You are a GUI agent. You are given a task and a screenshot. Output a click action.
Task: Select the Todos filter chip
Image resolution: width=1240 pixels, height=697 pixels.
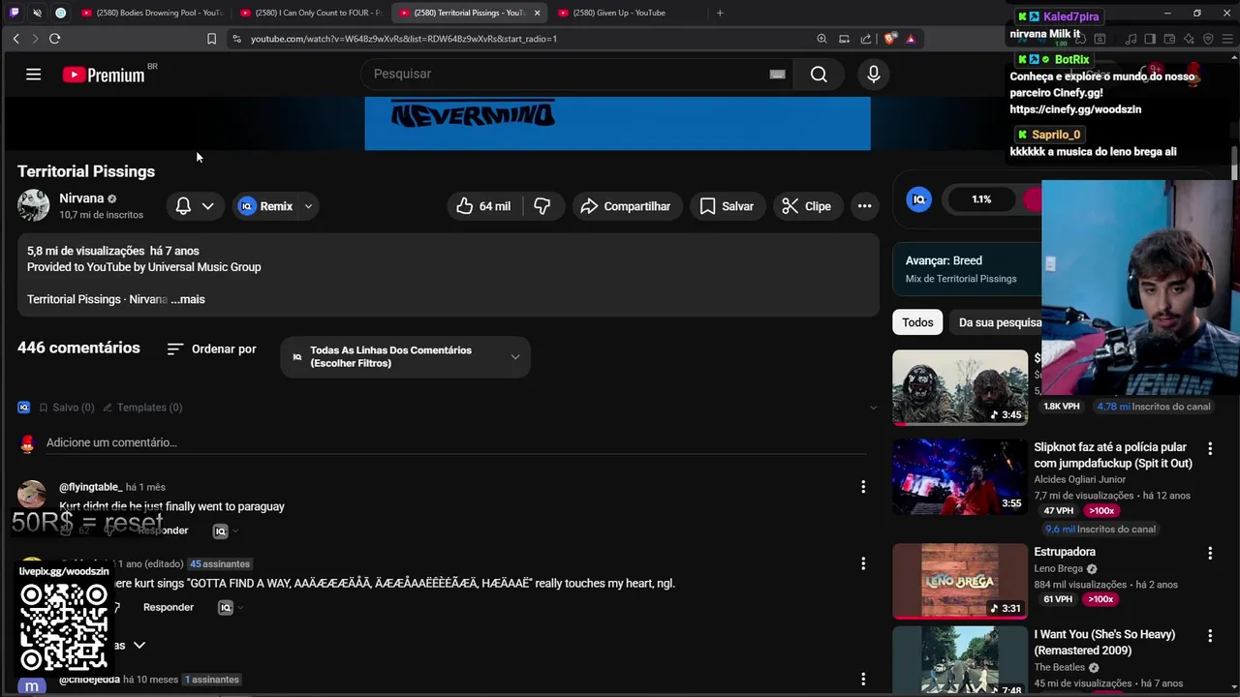click(917, 322)
